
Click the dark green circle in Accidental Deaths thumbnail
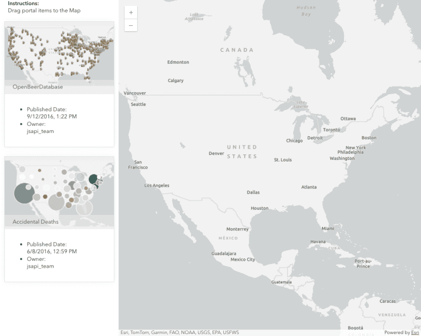coord(93,179)
